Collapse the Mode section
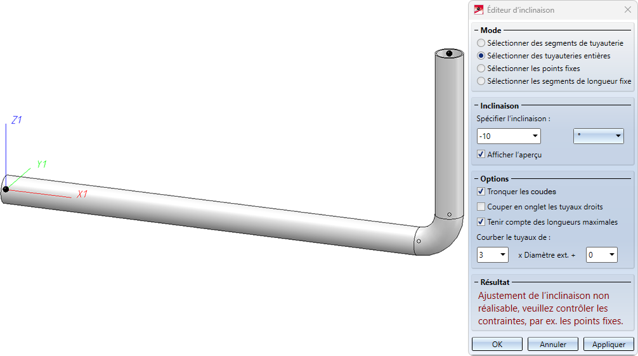The height and width of the screenshot is (356, 638). coord(476,30)
